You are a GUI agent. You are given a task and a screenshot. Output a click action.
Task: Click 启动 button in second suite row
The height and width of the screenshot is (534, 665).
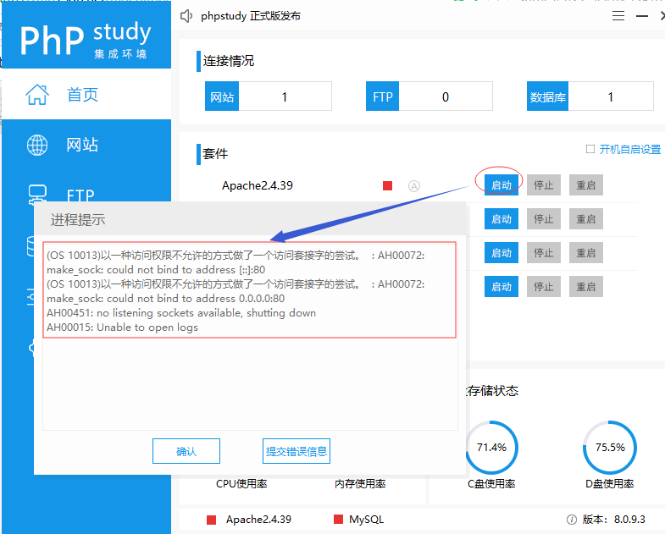(502, 219)
